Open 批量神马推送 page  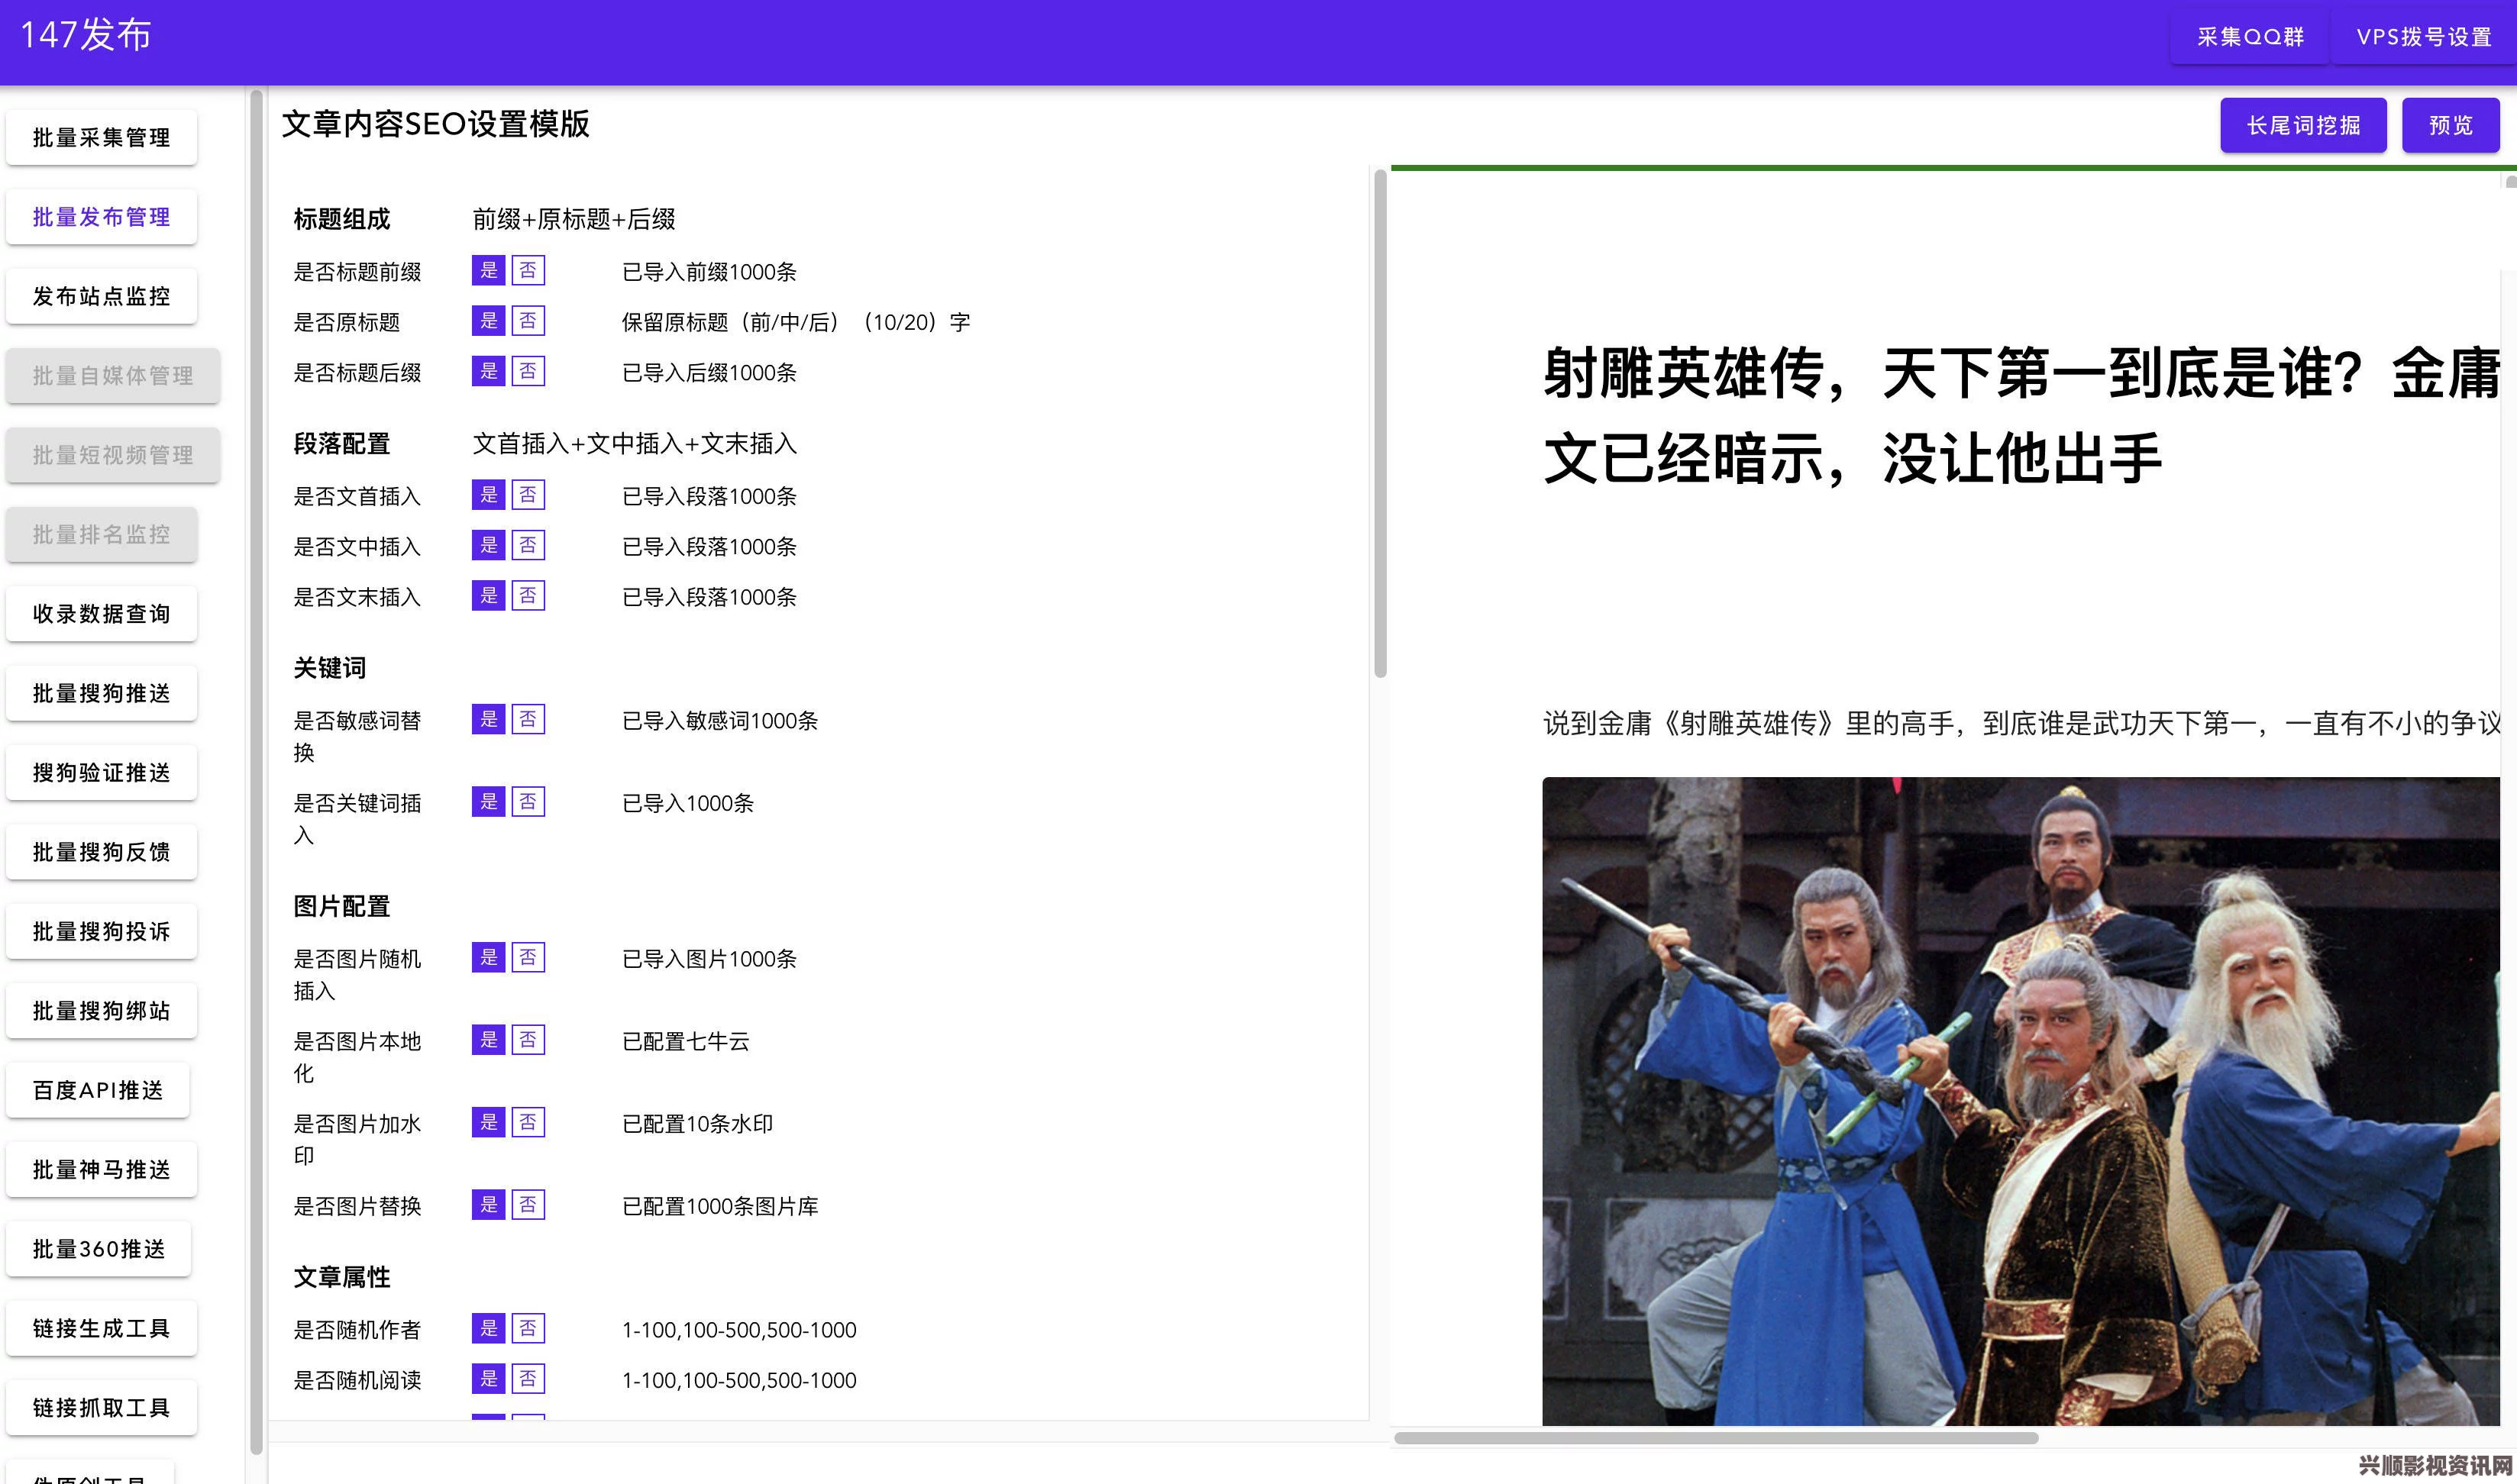point(101,1169)
